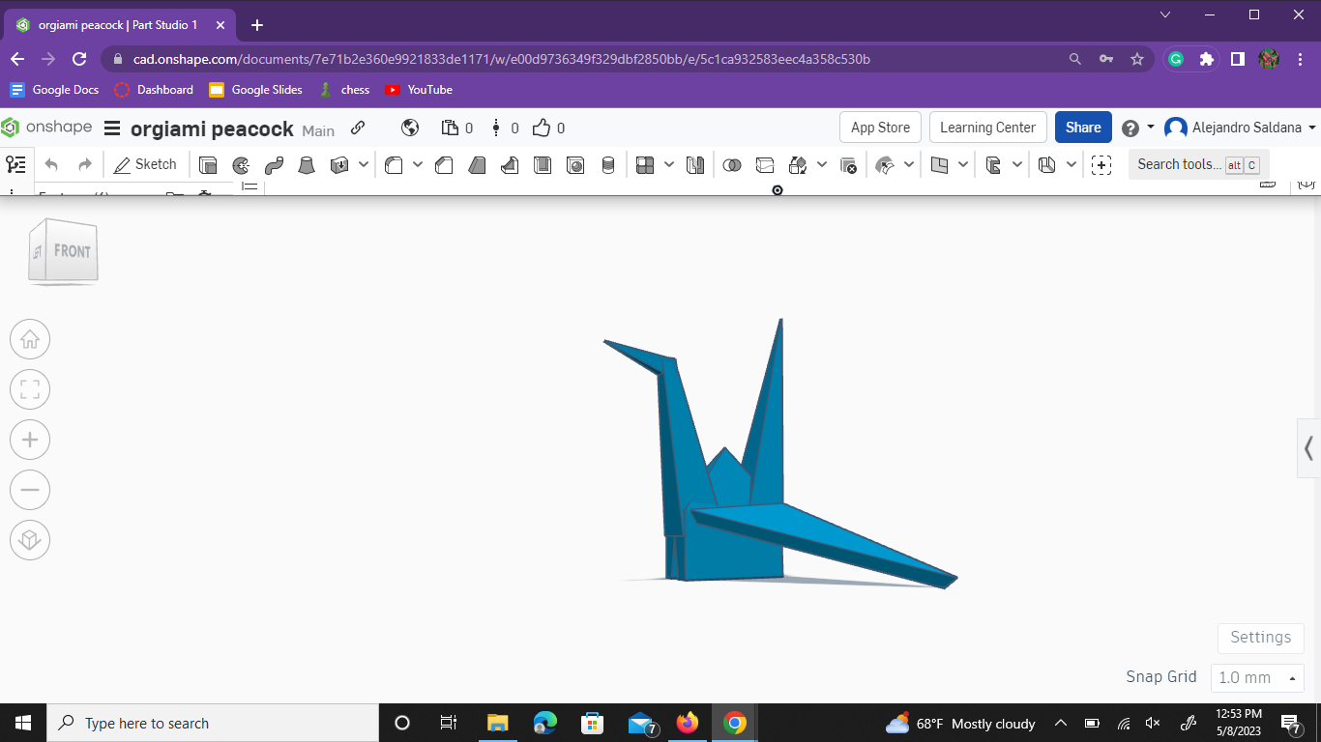Select the Split tool

[764, 164]
